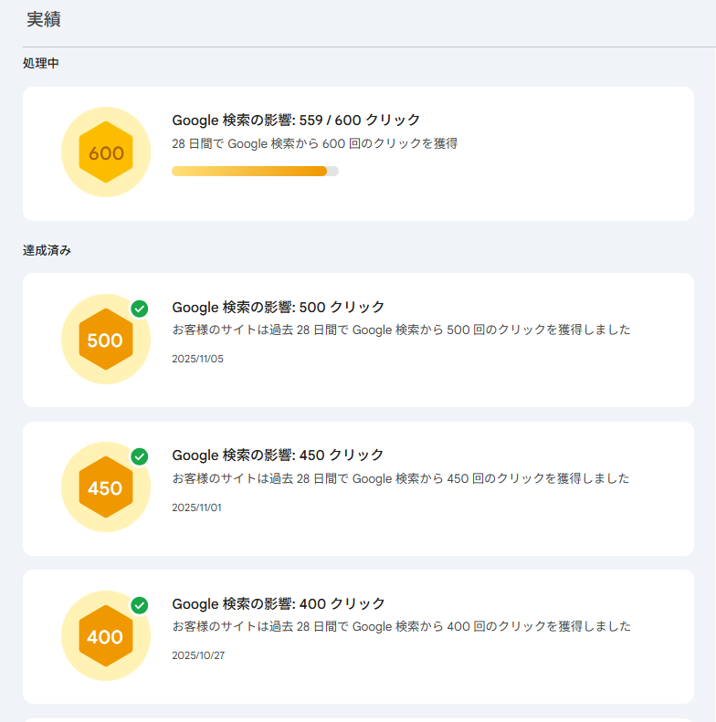The width and height of the screenshot is (716, 722).
Task: Click the 2025/11/01 achievement date
Action: point(196,507)
